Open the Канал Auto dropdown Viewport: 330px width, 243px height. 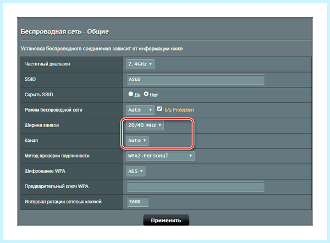(137, 141)
